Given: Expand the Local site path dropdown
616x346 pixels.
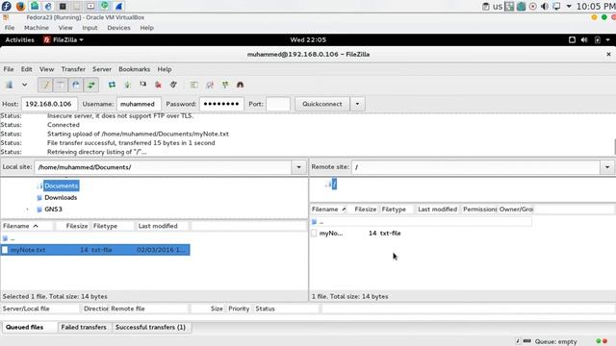Looking at the screenshot, I should point(298,167).
